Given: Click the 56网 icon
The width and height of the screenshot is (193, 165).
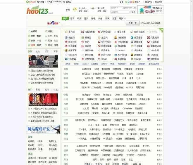Looking at the screenshot, I should click(x=83, y=42).
